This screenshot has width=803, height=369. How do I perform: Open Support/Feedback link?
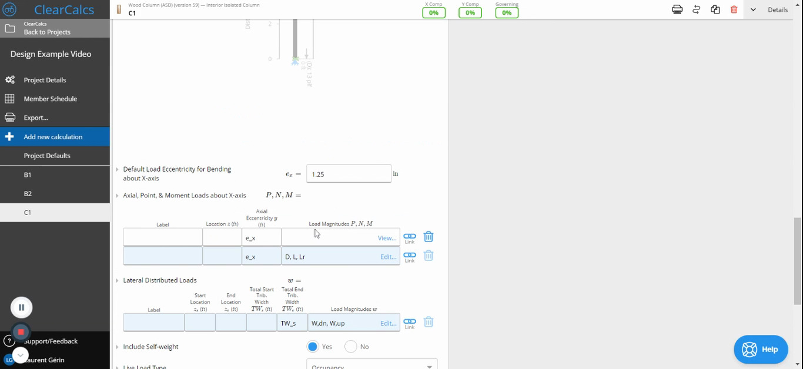(x=51, y=341)
